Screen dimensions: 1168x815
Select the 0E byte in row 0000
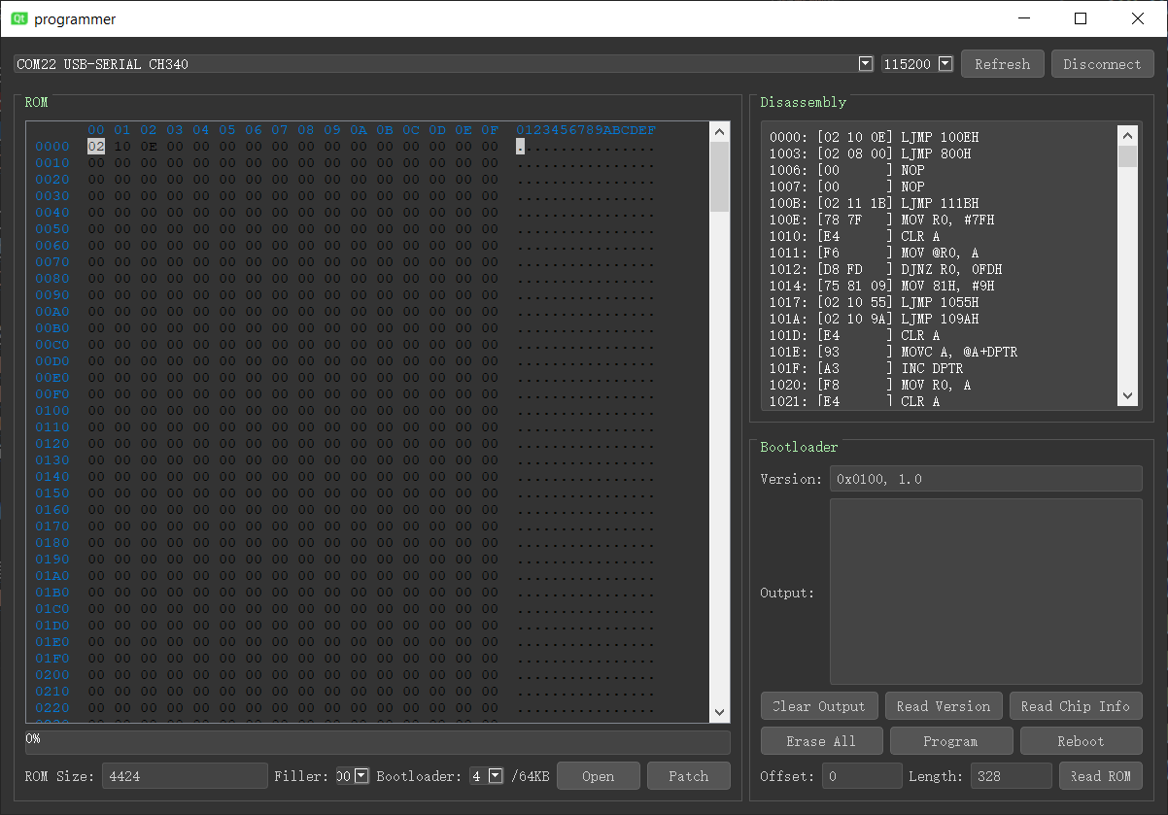click(x=148, y=147)
